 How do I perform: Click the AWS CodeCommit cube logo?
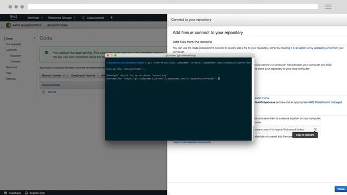[9, 25]
